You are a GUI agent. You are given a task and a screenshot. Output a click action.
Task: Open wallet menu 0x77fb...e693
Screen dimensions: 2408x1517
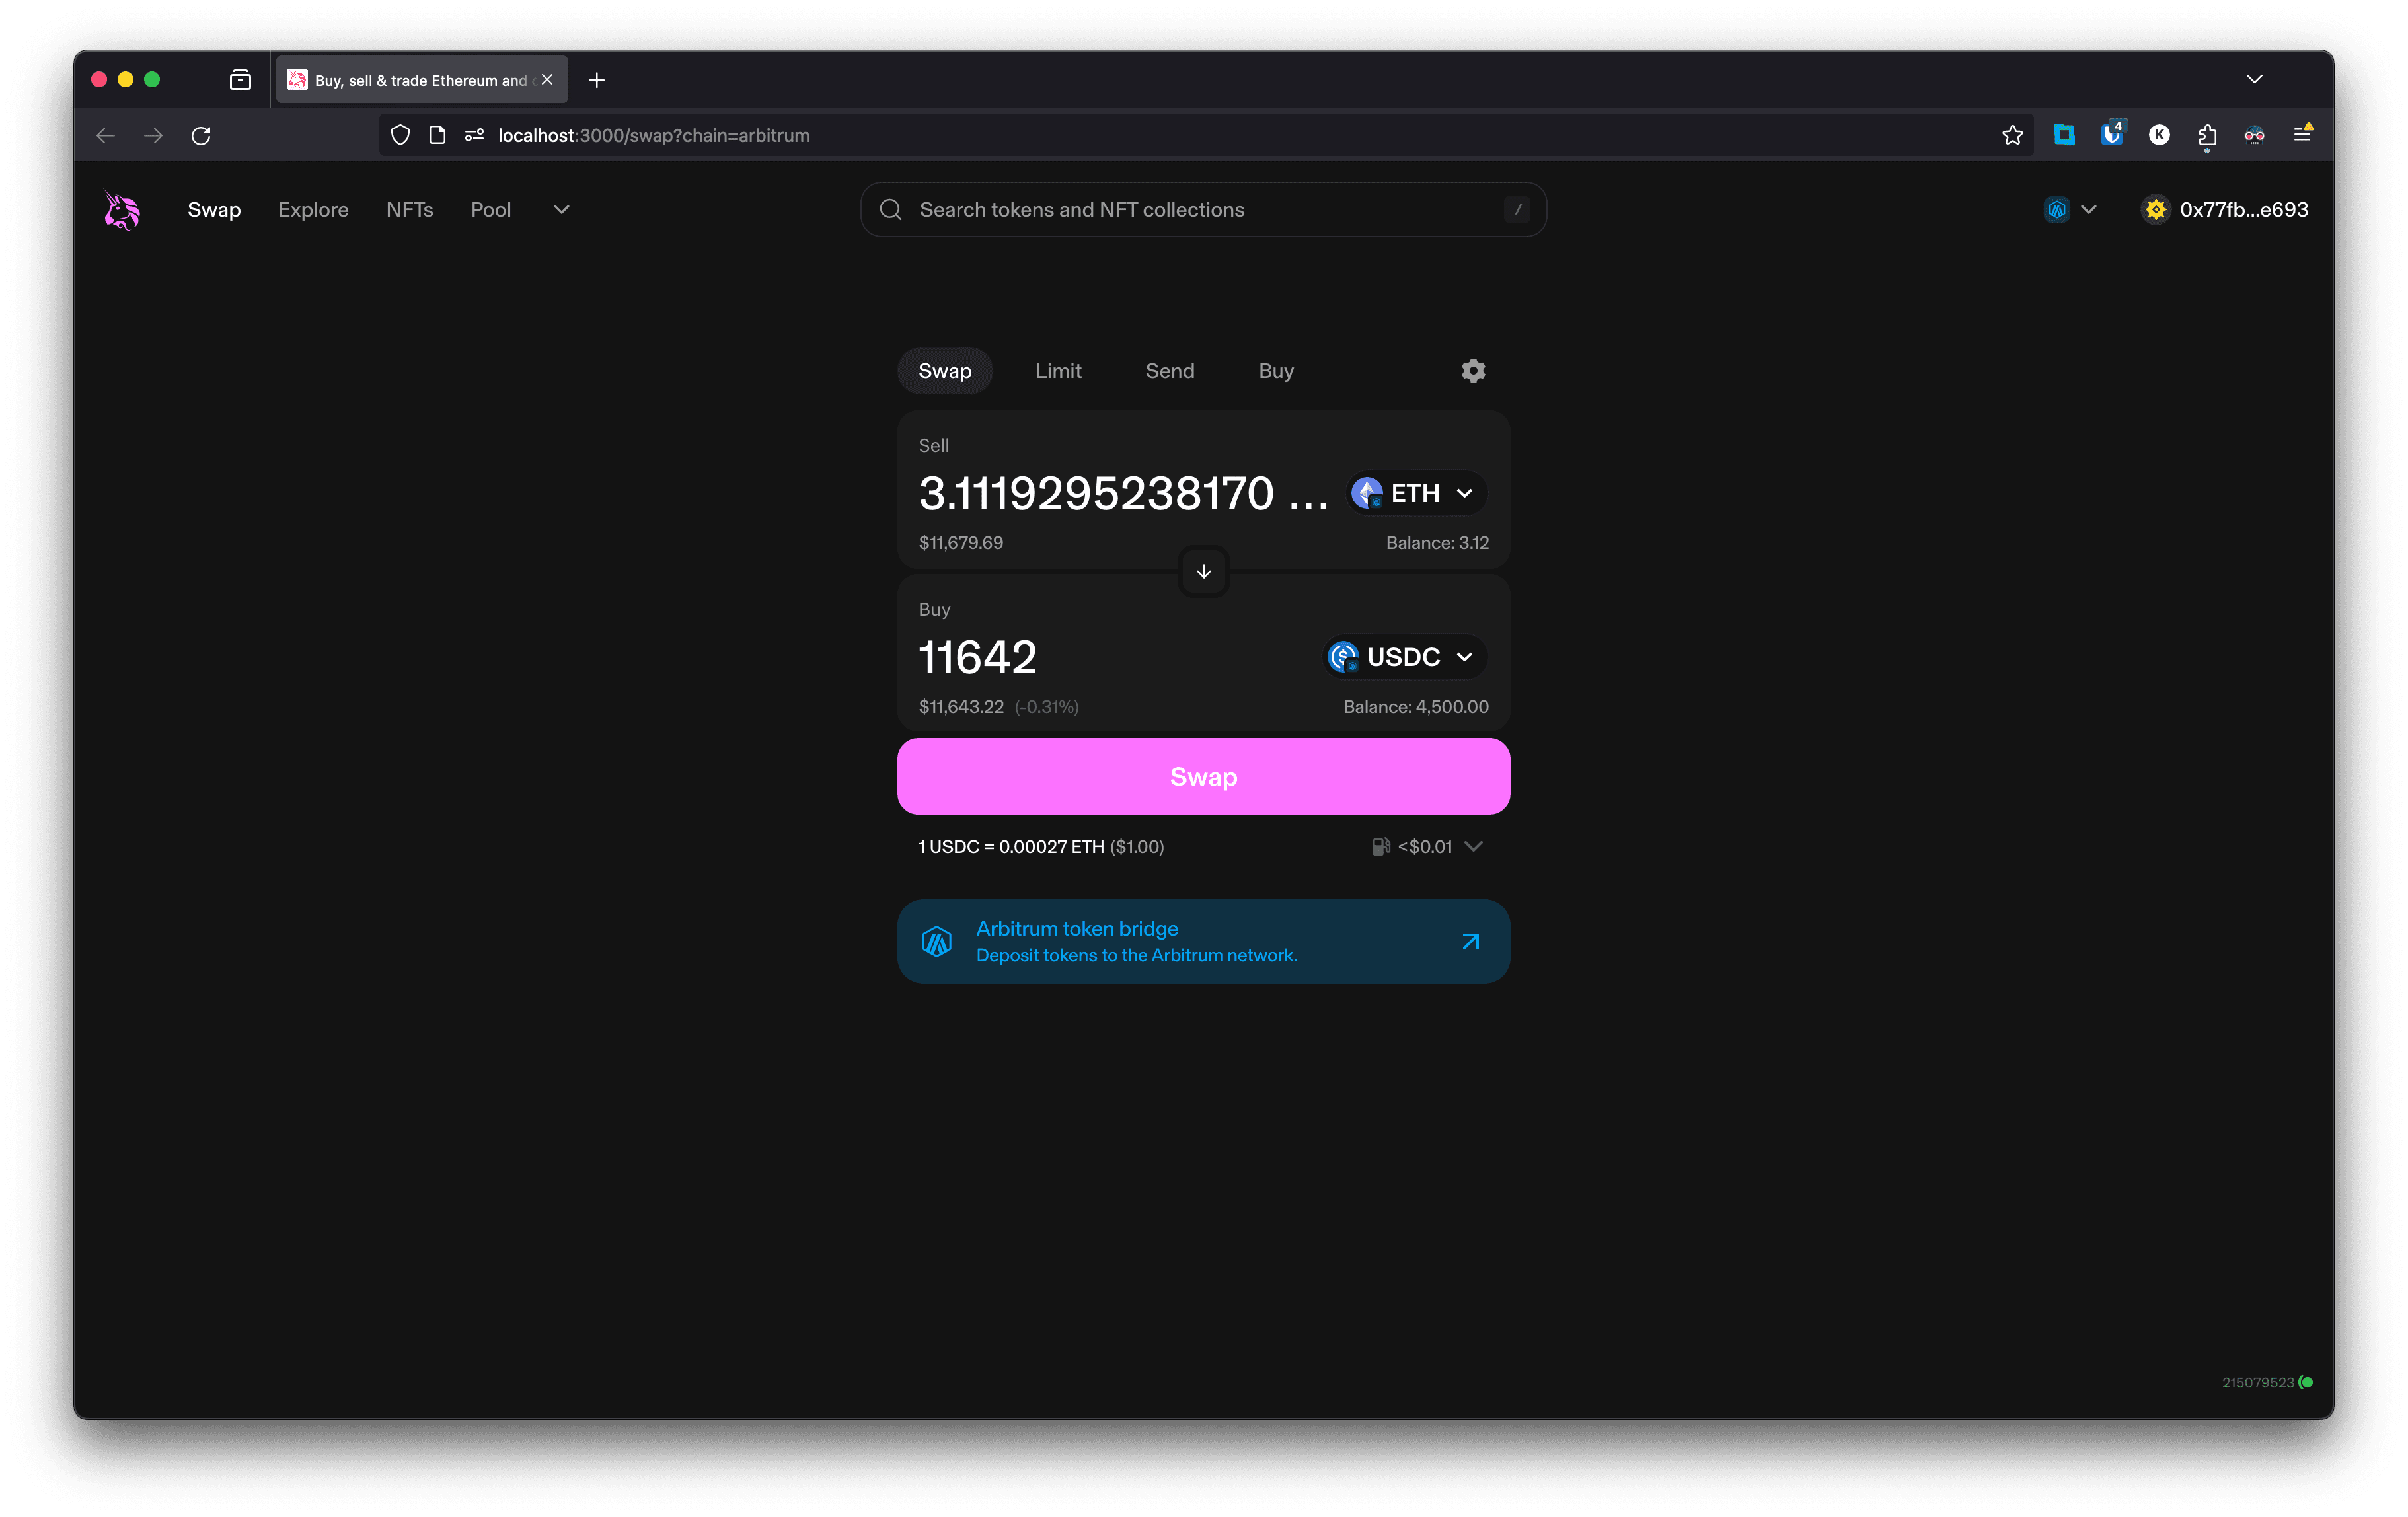[x=2225, y=210]
